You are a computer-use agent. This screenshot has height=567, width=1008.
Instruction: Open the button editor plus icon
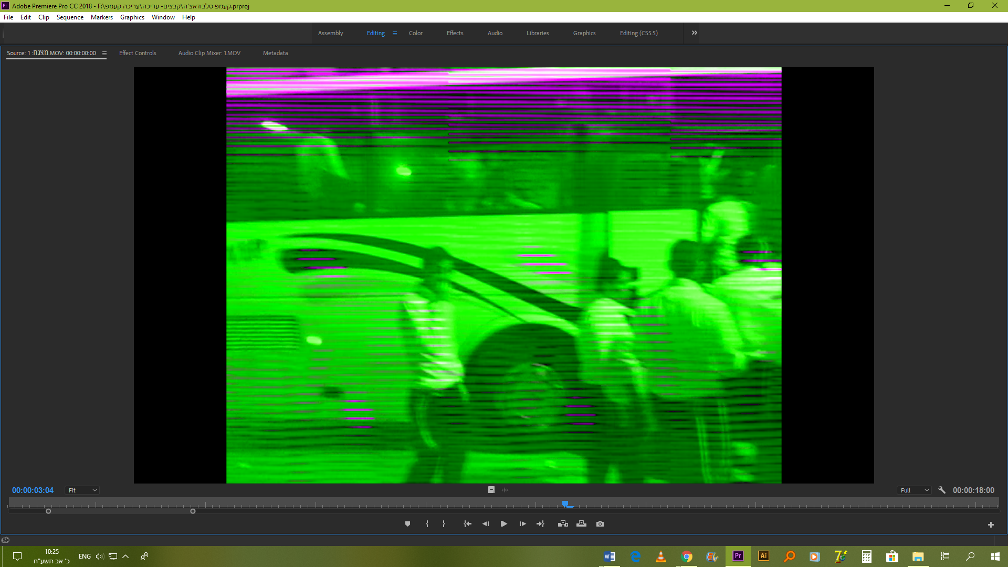[x=991, y=524]
